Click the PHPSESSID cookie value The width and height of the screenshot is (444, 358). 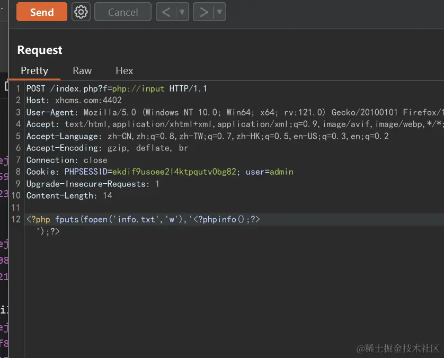click(x=174, y=172)
